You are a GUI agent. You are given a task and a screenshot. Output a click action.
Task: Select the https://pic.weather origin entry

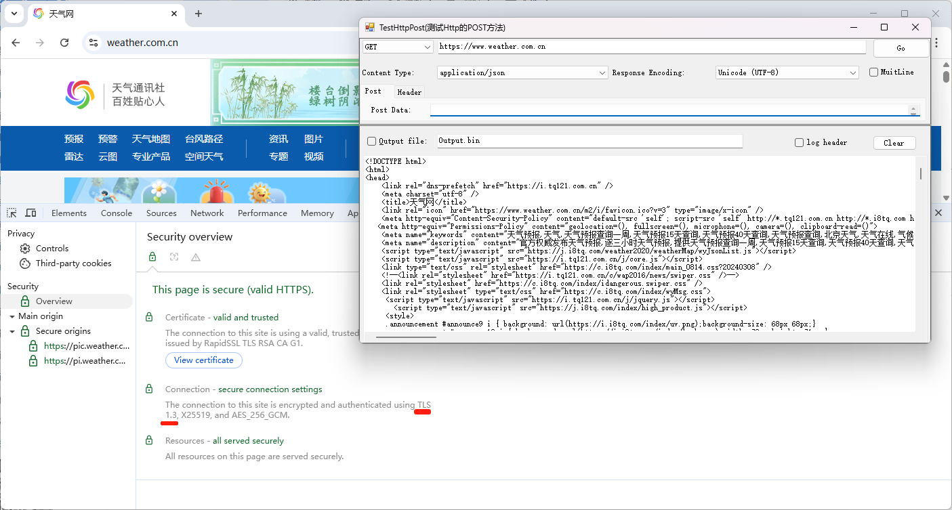click(x=87, y=345)
